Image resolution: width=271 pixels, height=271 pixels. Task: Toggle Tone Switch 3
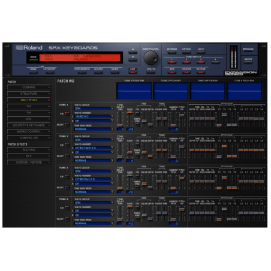[x=201, y=62]
